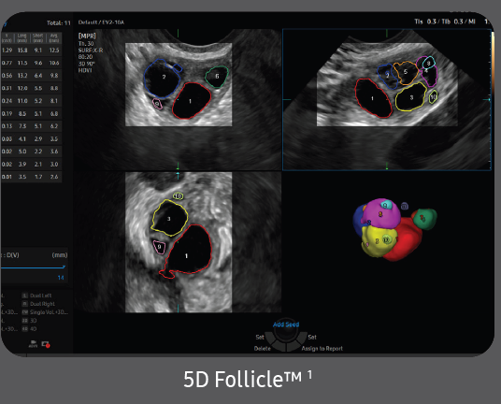Image resolution: width=501 pixels, height=404 pixels.
Task: Click the Assign to Report trackball segment
Action: 294,347
